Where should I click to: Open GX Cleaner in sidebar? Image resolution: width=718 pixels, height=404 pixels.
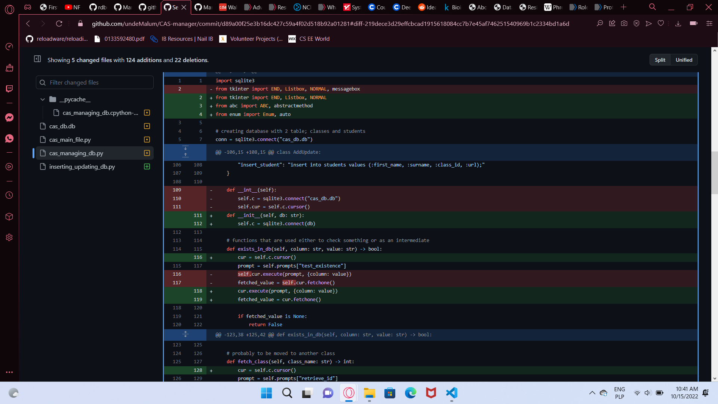[x=9, y=68]
